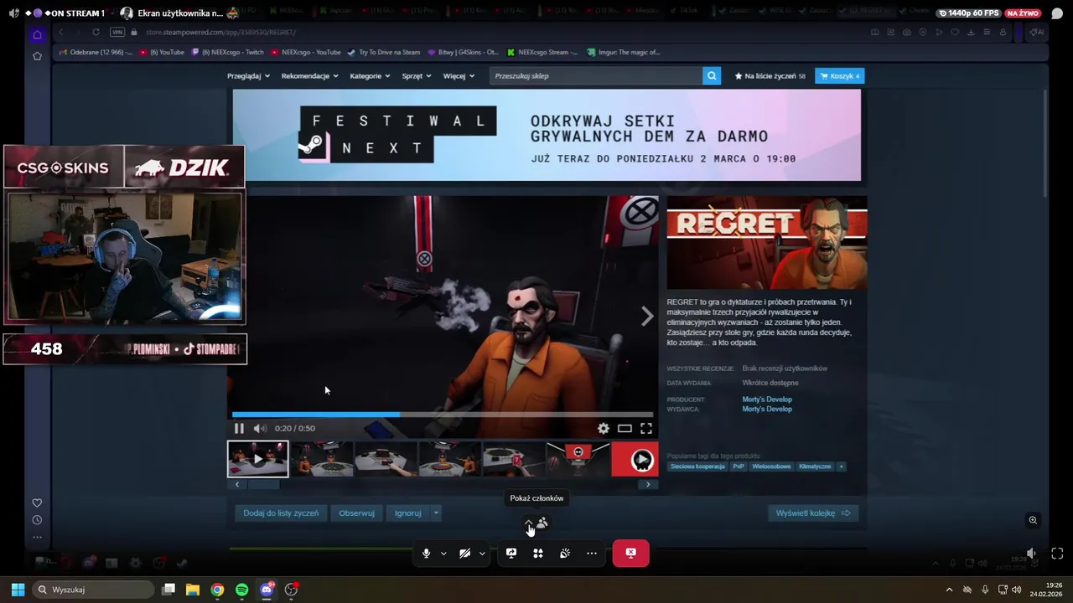Image resolution: width=1073 pixels, height=603 pixels.
Task: Expand tags with the plus button
Action: [x=841, y=466]
